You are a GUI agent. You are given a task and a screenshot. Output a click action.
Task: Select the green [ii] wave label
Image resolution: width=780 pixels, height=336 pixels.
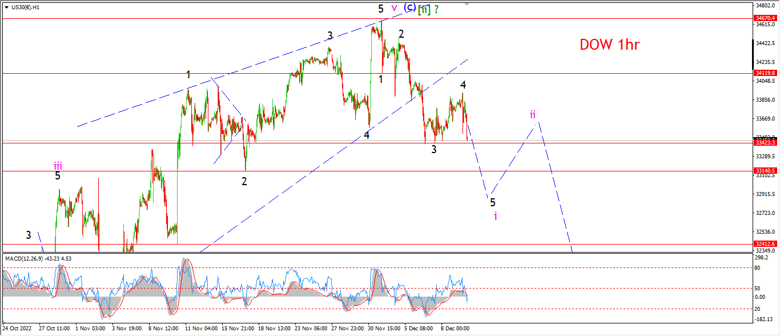[x=424, y=9]
